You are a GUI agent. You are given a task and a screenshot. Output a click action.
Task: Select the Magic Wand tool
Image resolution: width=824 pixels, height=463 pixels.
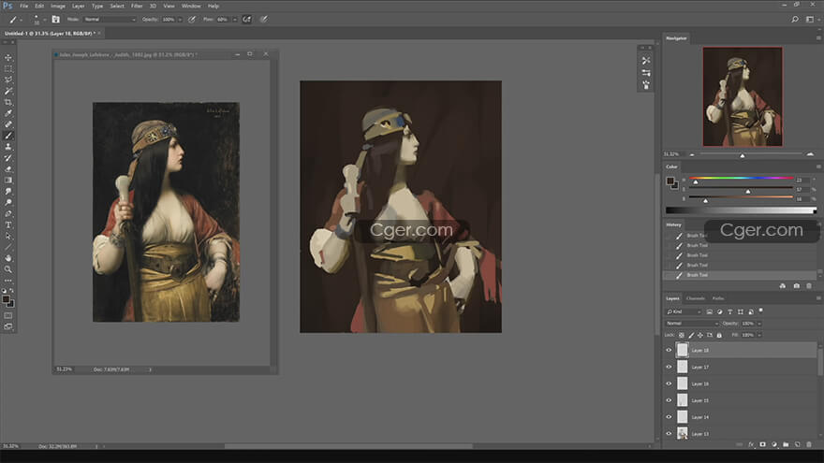tap(7, 92)
